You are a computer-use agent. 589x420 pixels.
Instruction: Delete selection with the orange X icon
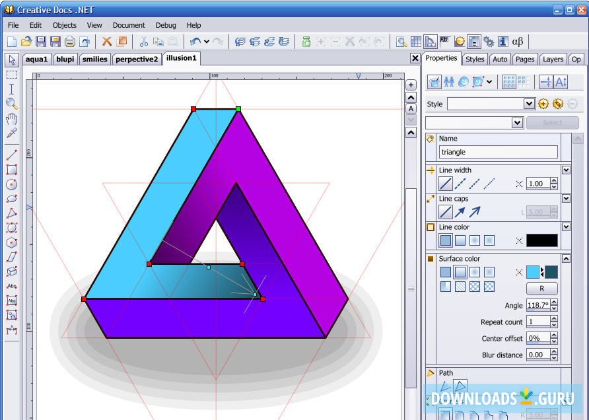[x=107, y=42]
